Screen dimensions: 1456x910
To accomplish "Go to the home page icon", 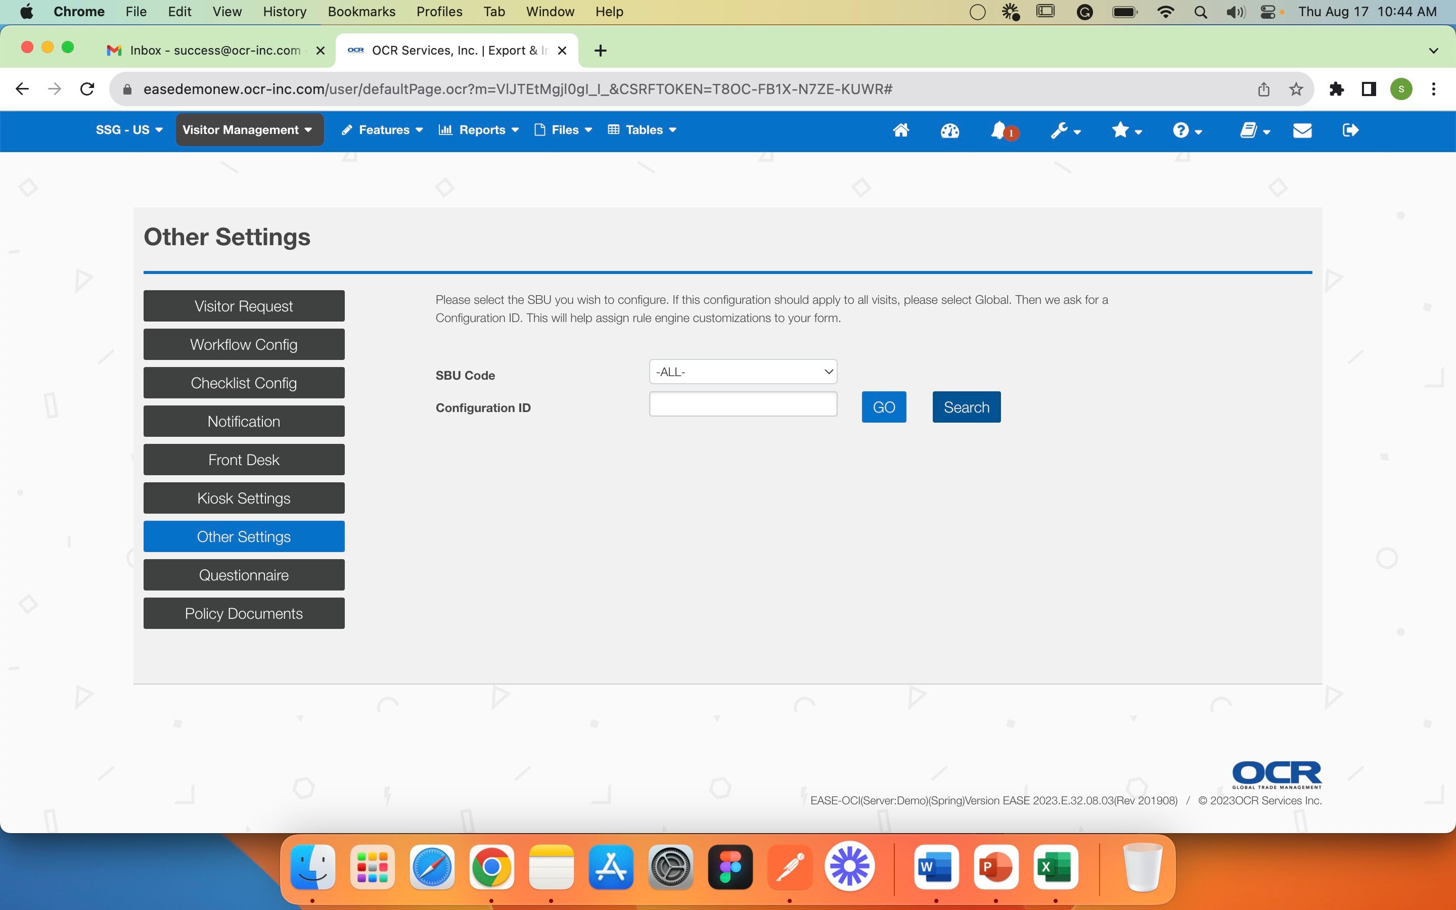I will [x=900, y=130].
